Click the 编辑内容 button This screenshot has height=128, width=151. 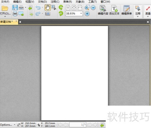pyautogui.click(x=103, y=10)
